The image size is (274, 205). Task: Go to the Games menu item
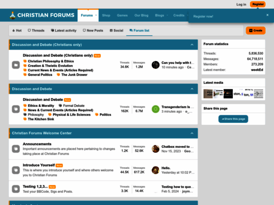tap(122, 15)
